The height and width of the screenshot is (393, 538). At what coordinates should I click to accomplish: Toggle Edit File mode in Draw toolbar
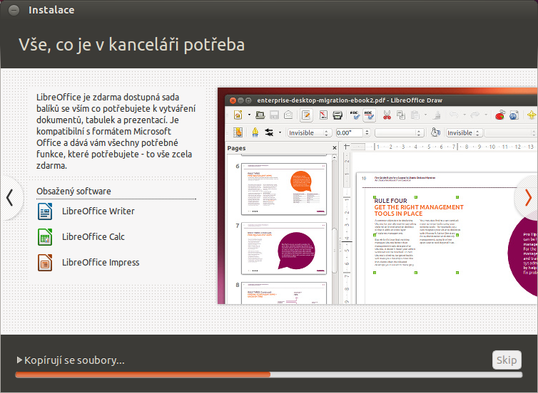coord(306,115)
